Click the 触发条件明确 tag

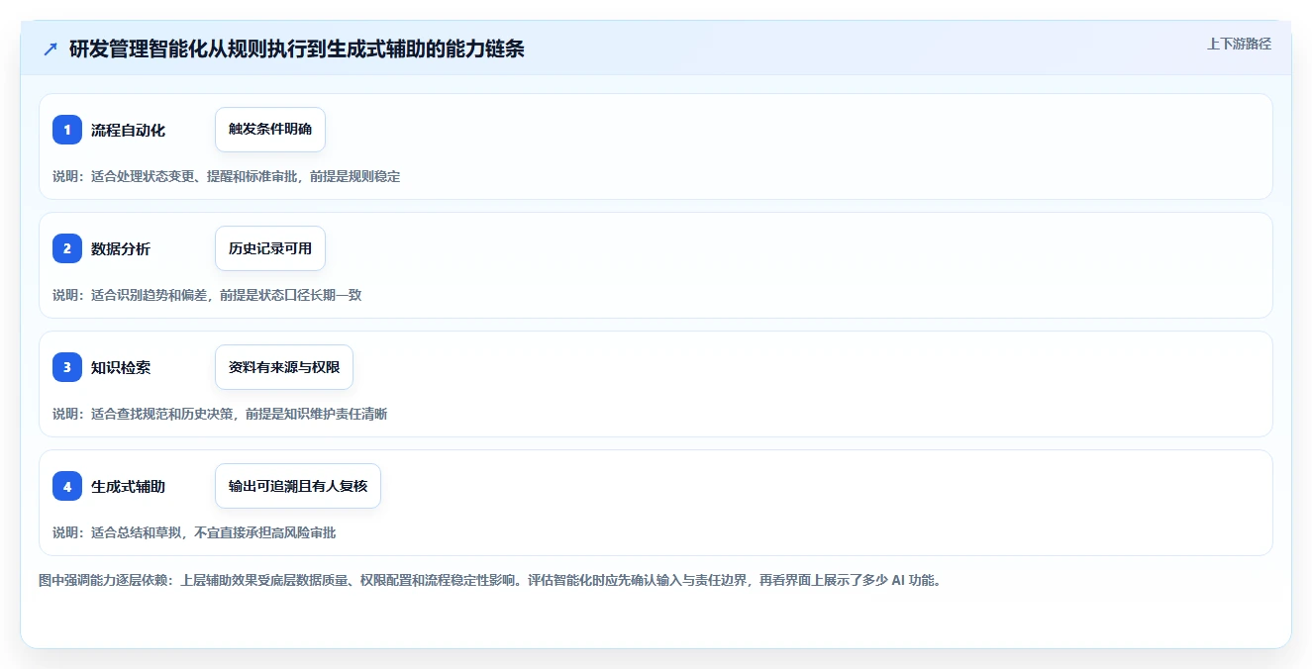click(270, 130)
